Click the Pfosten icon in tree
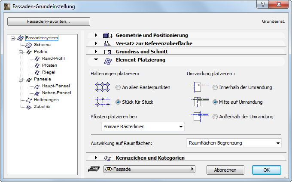Screen dimensions: 292x182 37,65
